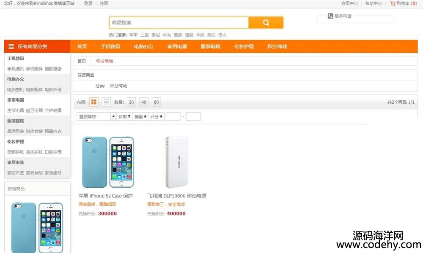Screen dimensions: 423x253
Task: Open 手机配件 subcategory
Action: pyautogui.click(x=34, y=69)
